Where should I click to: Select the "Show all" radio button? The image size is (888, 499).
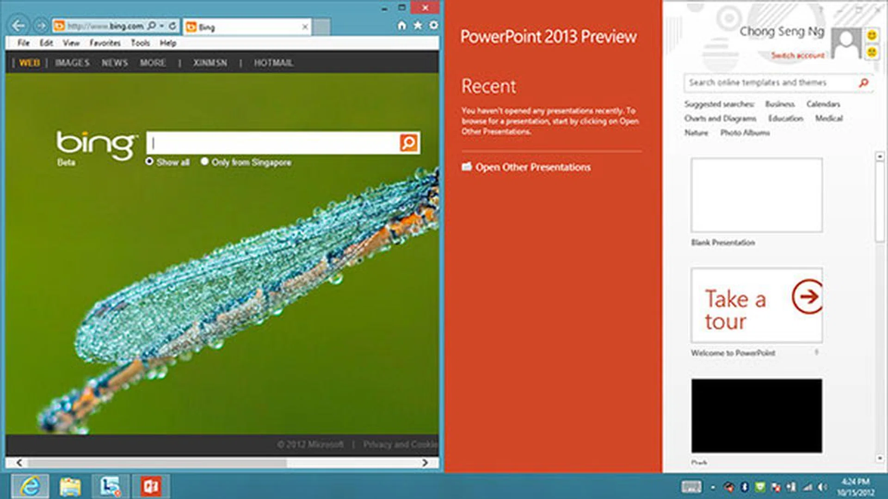coord(149,162)
